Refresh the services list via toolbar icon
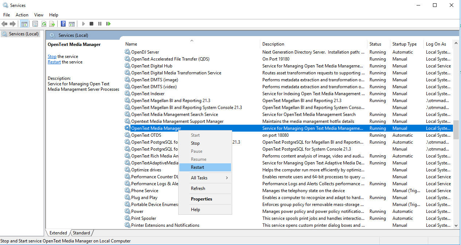 pos(44,24)
